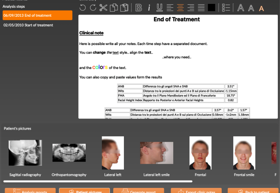
Task: Click the Clinical note heading
Action: [x=91, y=33]
